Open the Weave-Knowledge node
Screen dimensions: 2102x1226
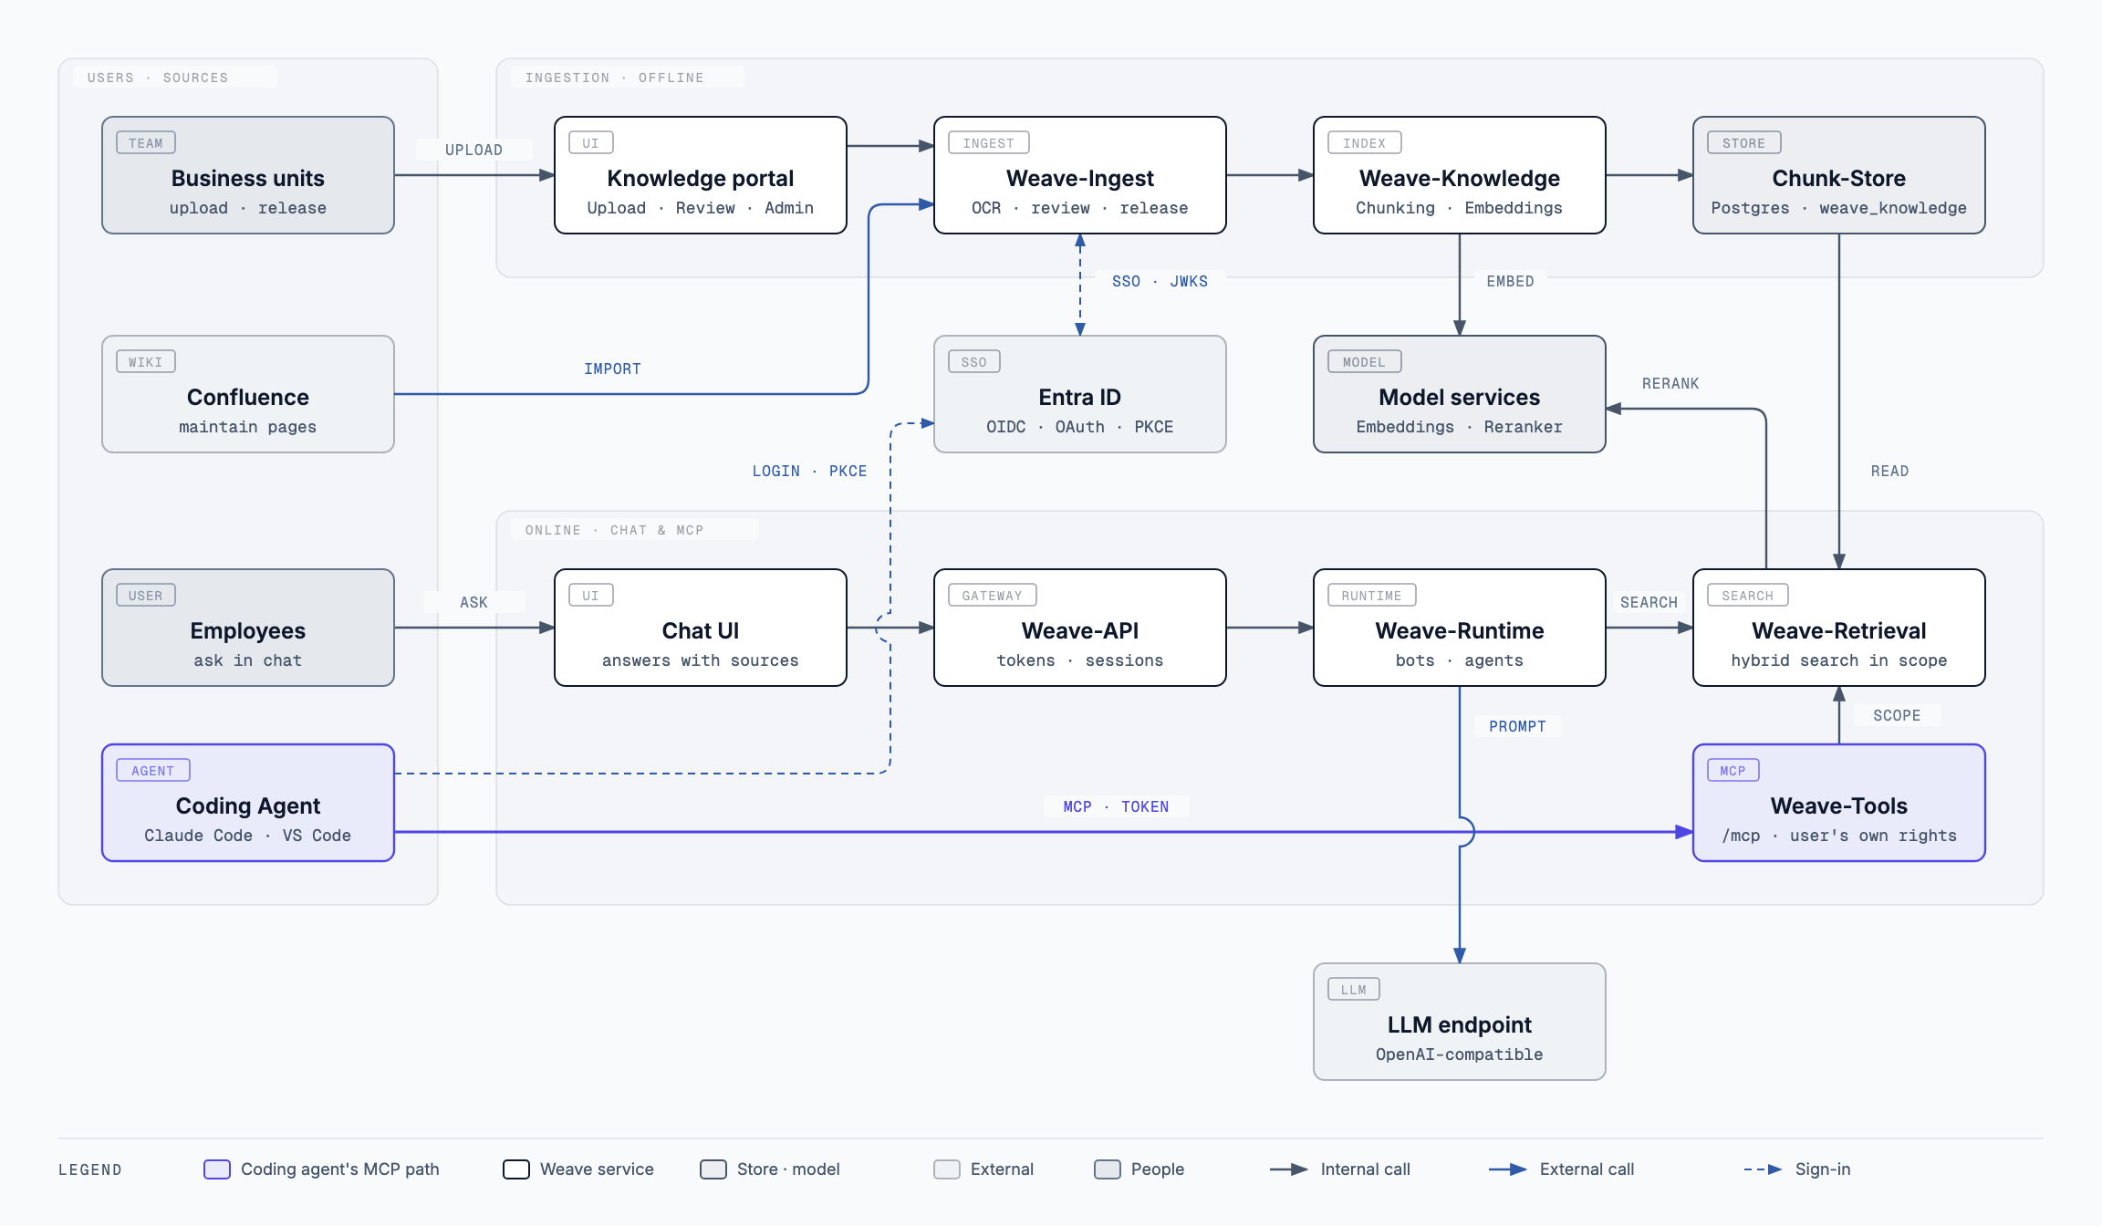1460,175
